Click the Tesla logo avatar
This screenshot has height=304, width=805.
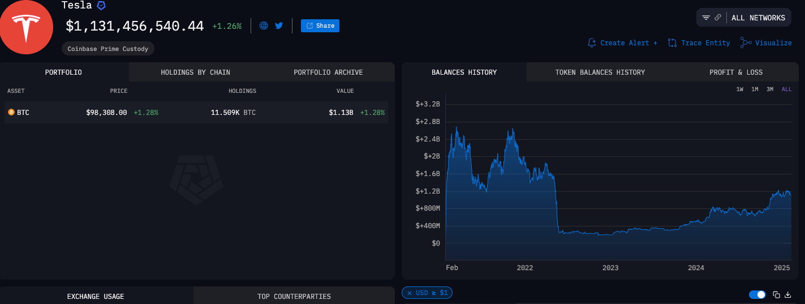pyautogui.click(x=27, y=27)
